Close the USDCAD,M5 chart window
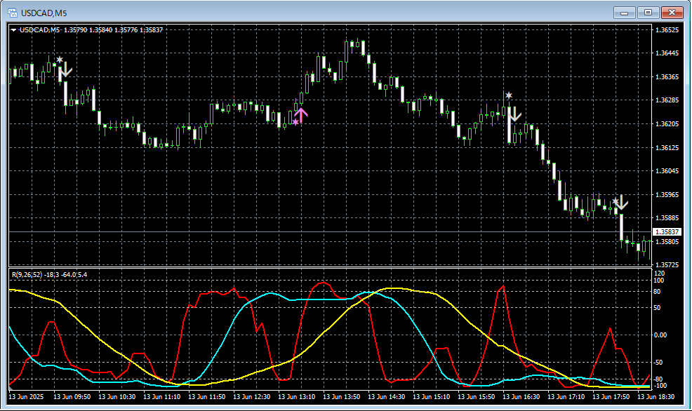The height and width of the screenshot is (411, 692). pyautogui.click(x=672, y=12)
